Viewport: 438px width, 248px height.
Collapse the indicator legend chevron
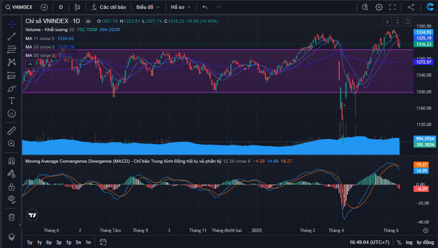point(30,64)
